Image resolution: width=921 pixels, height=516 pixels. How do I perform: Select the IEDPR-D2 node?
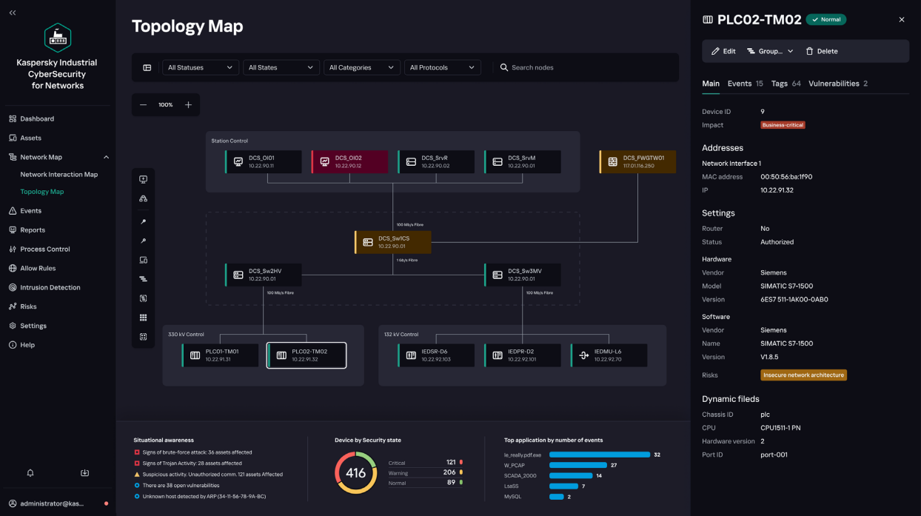tap(523, 355)
